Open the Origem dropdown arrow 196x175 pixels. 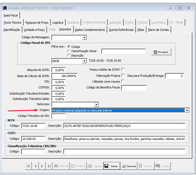(187, 110)
